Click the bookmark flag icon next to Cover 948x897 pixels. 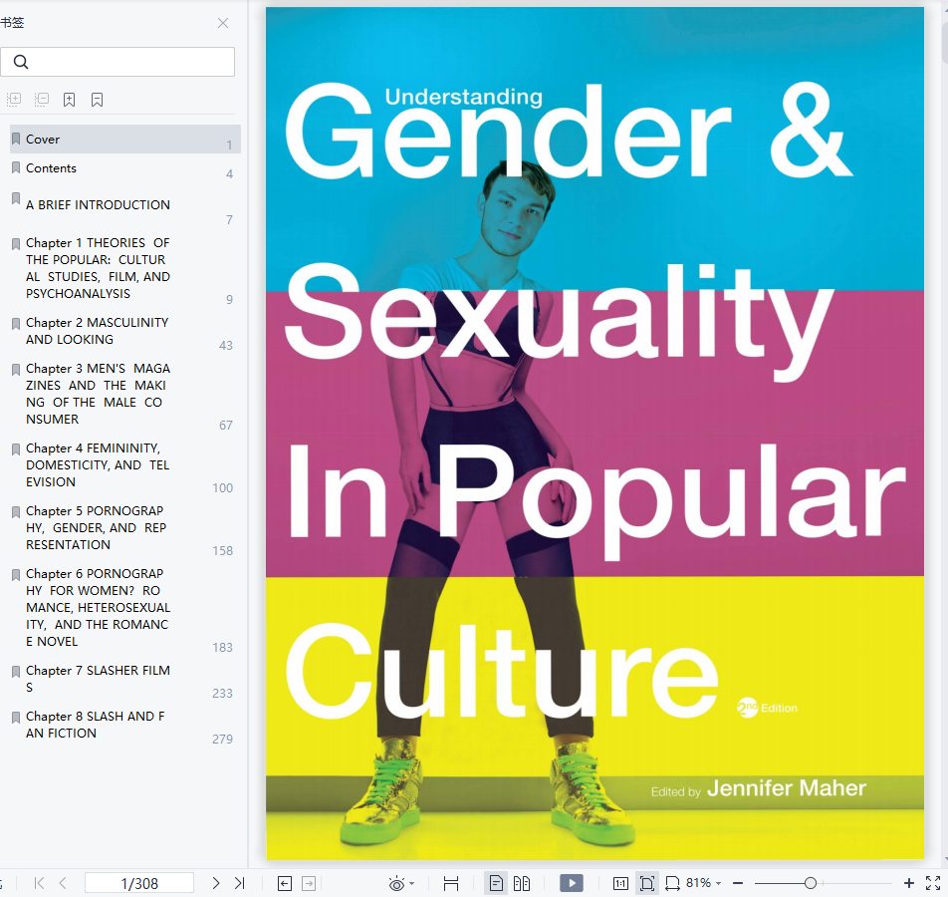(x=16, y=139)
